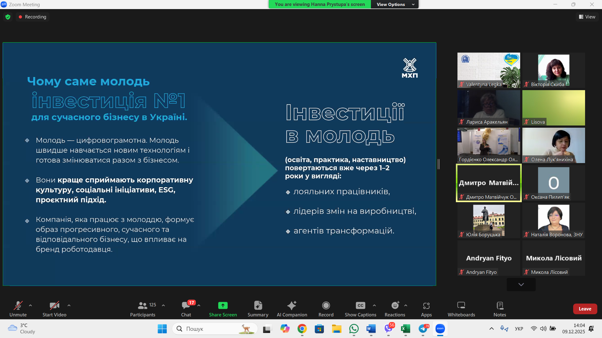Open meeting Summary
The width and height of the screenshot is (602, 338).
click(x=257, y=308)
